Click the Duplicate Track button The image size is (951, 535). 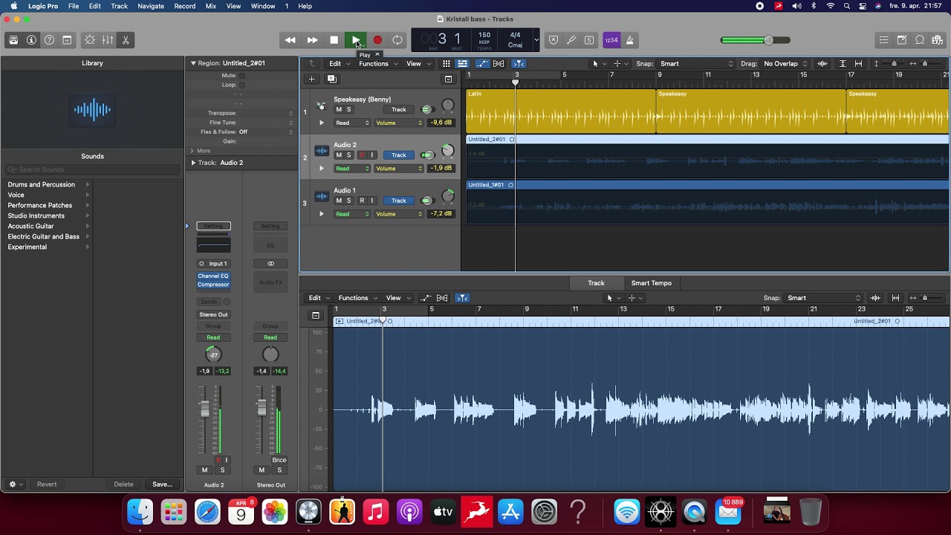click(x=331, y=79)
